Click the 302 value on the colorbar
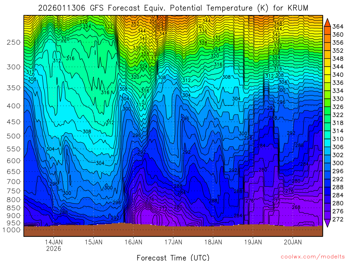The width and height of the screenshot is (348, 261). point(338,155)
